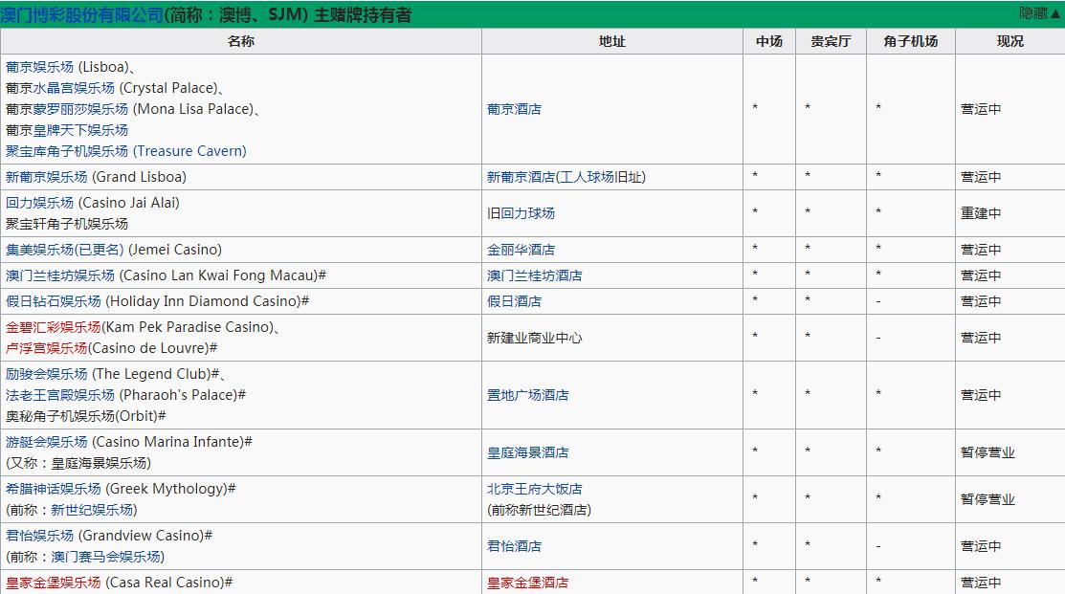Open the 新葡京娱乐场 (Grand Lisboa) link
The image size is (1065, 594).
point(46,177)
